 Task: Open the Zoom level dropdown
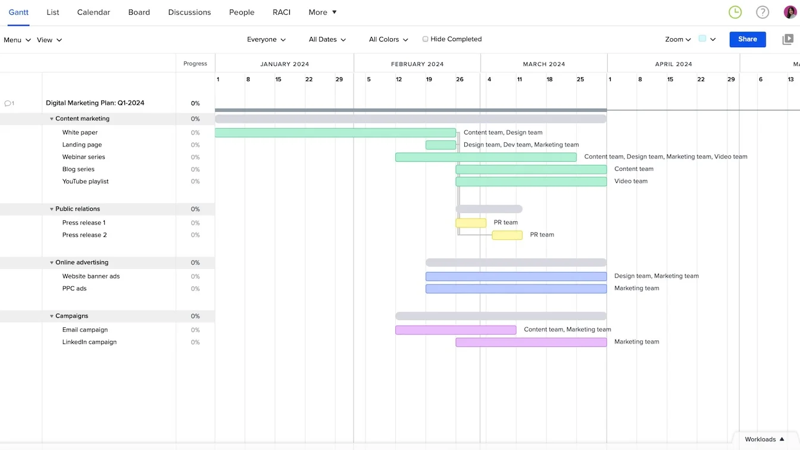(677, 39)
